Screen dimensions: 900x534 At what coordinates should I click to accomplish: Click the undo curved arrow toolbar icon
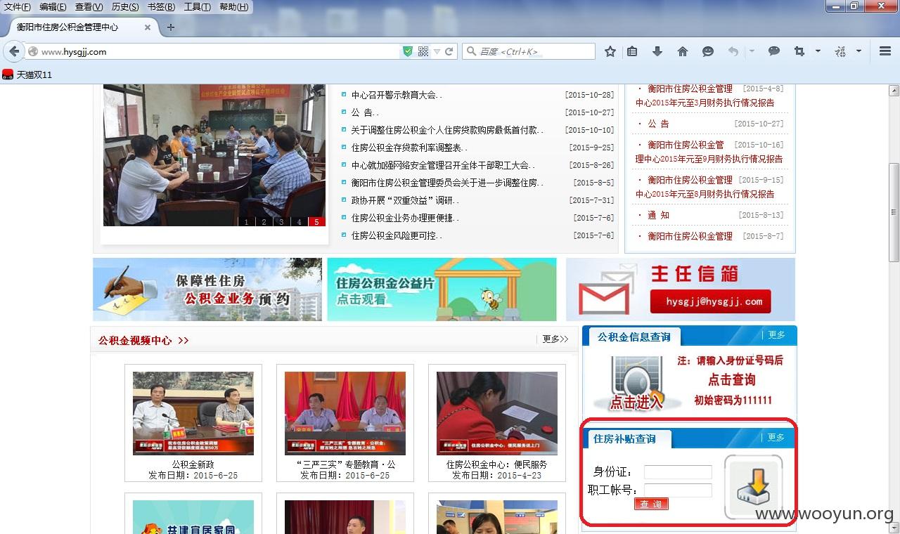coord(733,51)
